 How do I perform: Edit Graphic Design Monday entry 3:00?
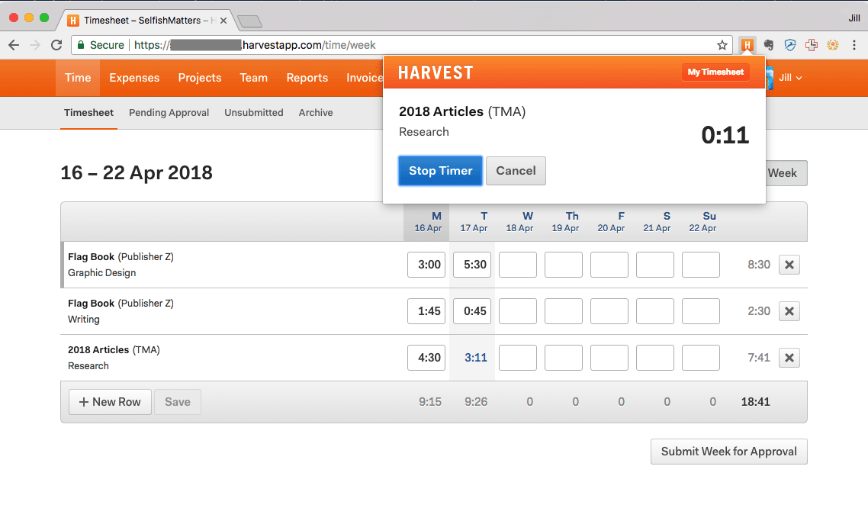point(426,265)
